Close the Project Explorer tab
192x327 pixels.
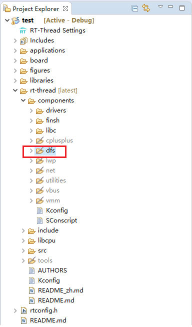(65, 9)
